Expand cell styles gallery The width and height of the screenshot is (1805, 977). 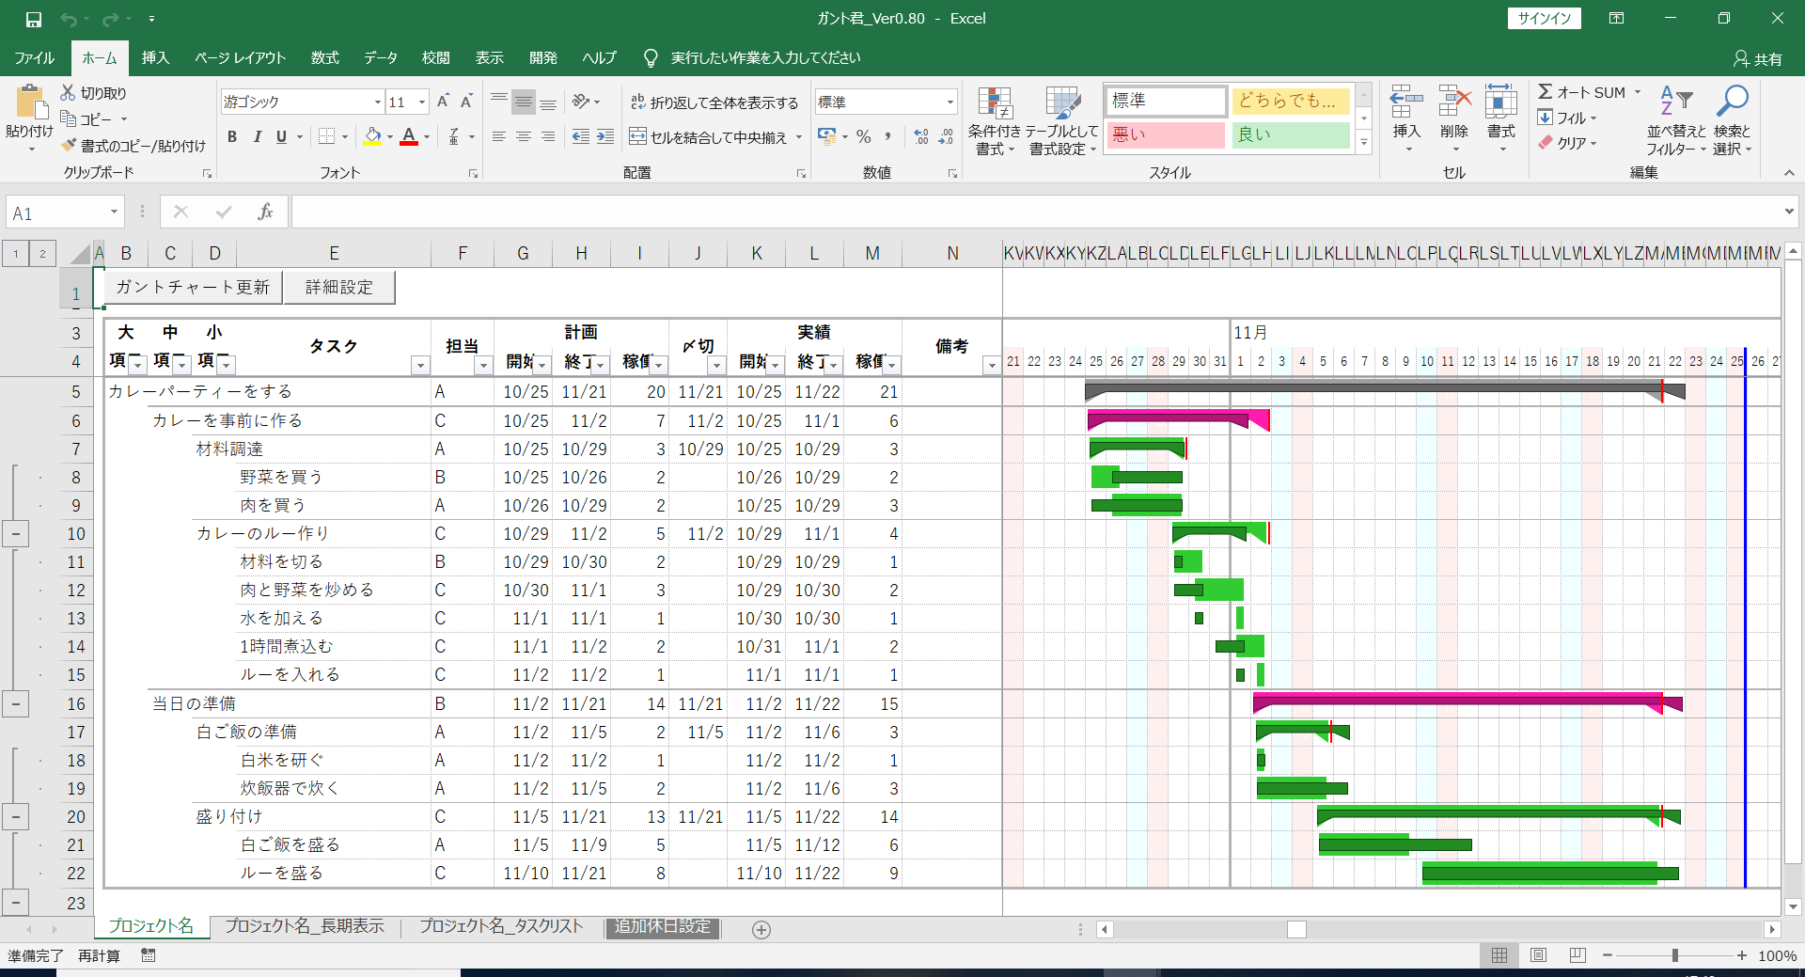point(1364,142)
